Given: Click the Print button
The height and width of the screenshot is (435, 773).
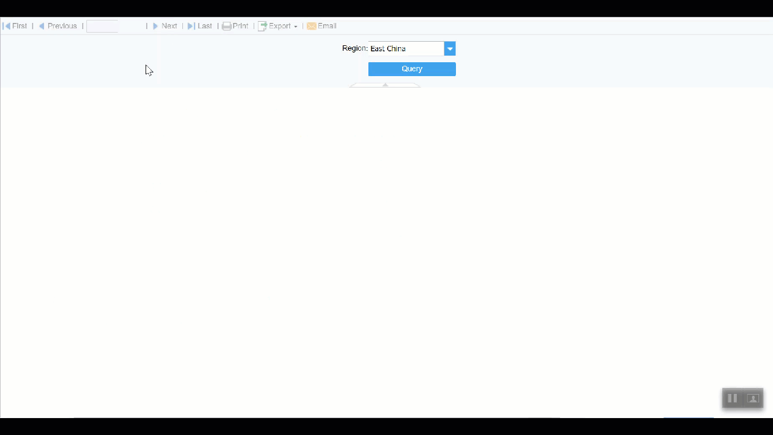Looking at the screenshot, I should tap(235, 26).
